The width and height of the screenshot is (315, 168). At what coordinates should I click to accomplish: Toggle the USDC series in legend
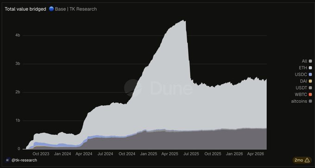[303, 75]
